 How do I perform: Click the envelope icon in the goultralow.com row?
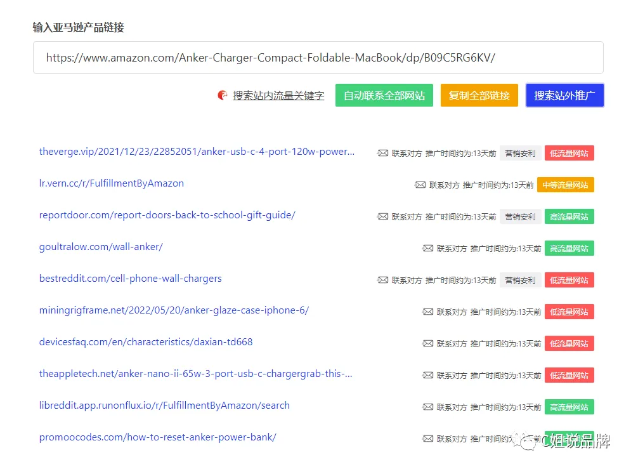428,248
